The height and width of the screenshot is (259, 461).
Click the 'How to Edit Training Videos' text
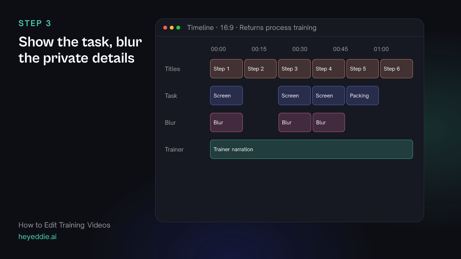coord(64,225)
